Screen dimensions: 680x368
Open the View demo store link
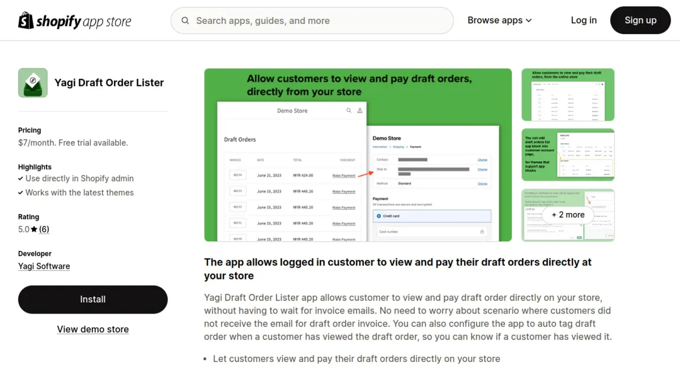pos(93,330)
